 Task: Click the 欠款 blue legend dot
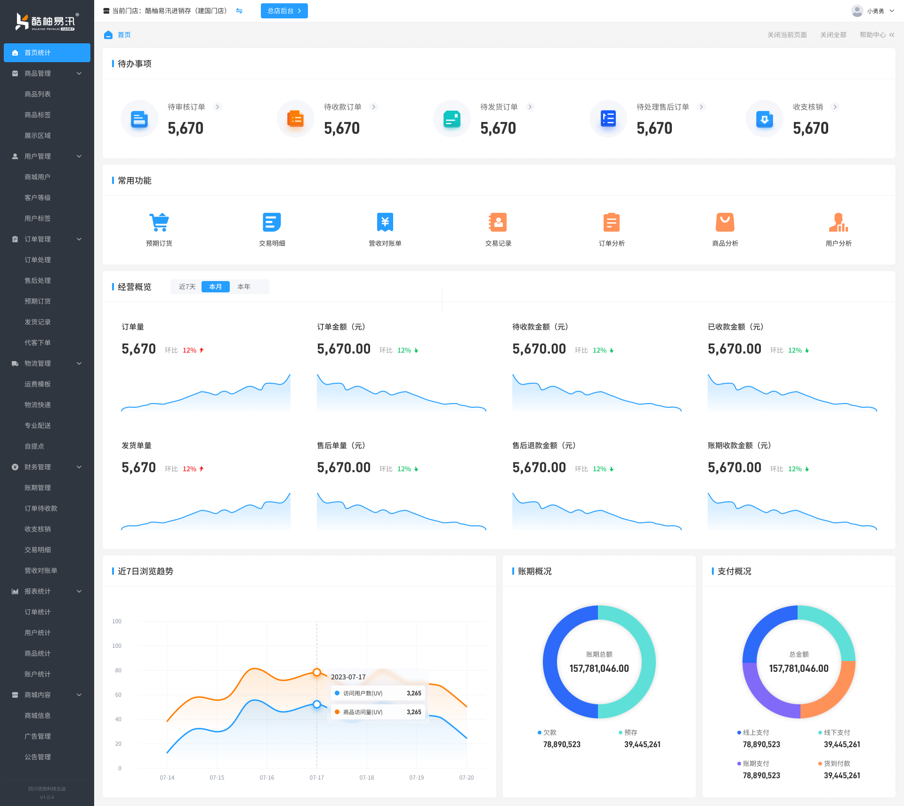point(540,733)
